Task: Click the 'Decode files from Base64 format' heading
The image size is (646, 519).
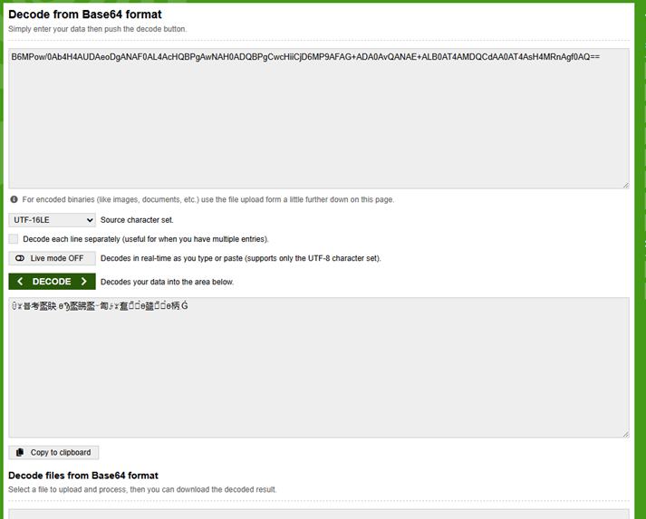Action: click(x=83, y=476)
